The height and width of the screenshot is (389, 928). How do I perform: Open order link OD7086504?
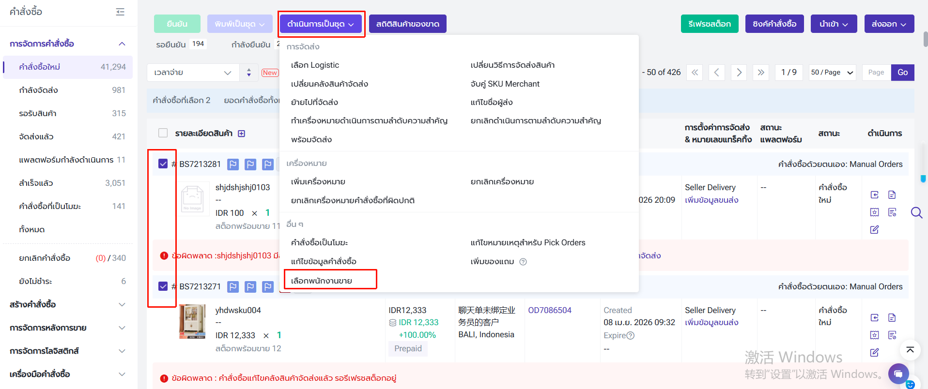tap(549, 310)
